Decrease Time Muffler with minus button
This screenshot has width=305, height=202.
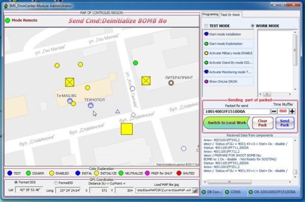click(x=274, y=111)
